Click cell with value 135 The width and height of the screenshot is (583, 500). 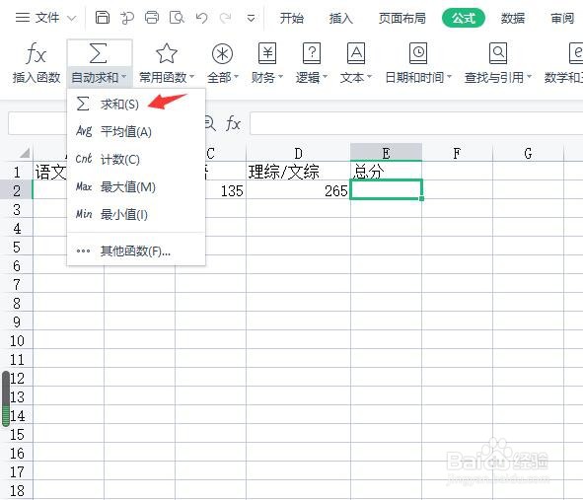point(225,190)
